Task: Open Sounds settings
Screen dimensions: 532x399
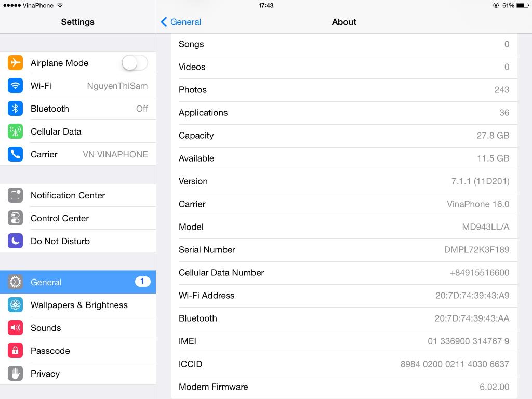Action: 78,328
